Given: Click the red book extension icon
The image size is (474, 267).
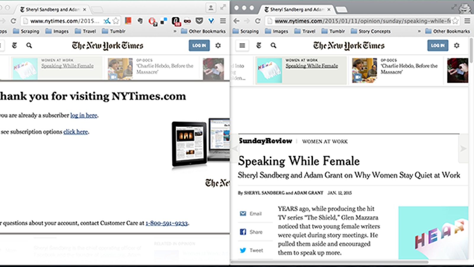Looking at the screenshot, I should pyautogui.click(x=128, y=21).
